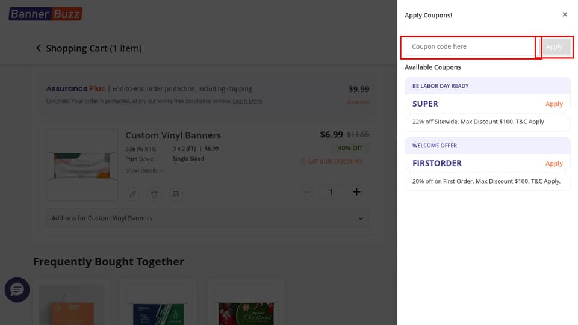578x325 pixels.
Task: Increase quantity with plus button
Action: (356, 191)
